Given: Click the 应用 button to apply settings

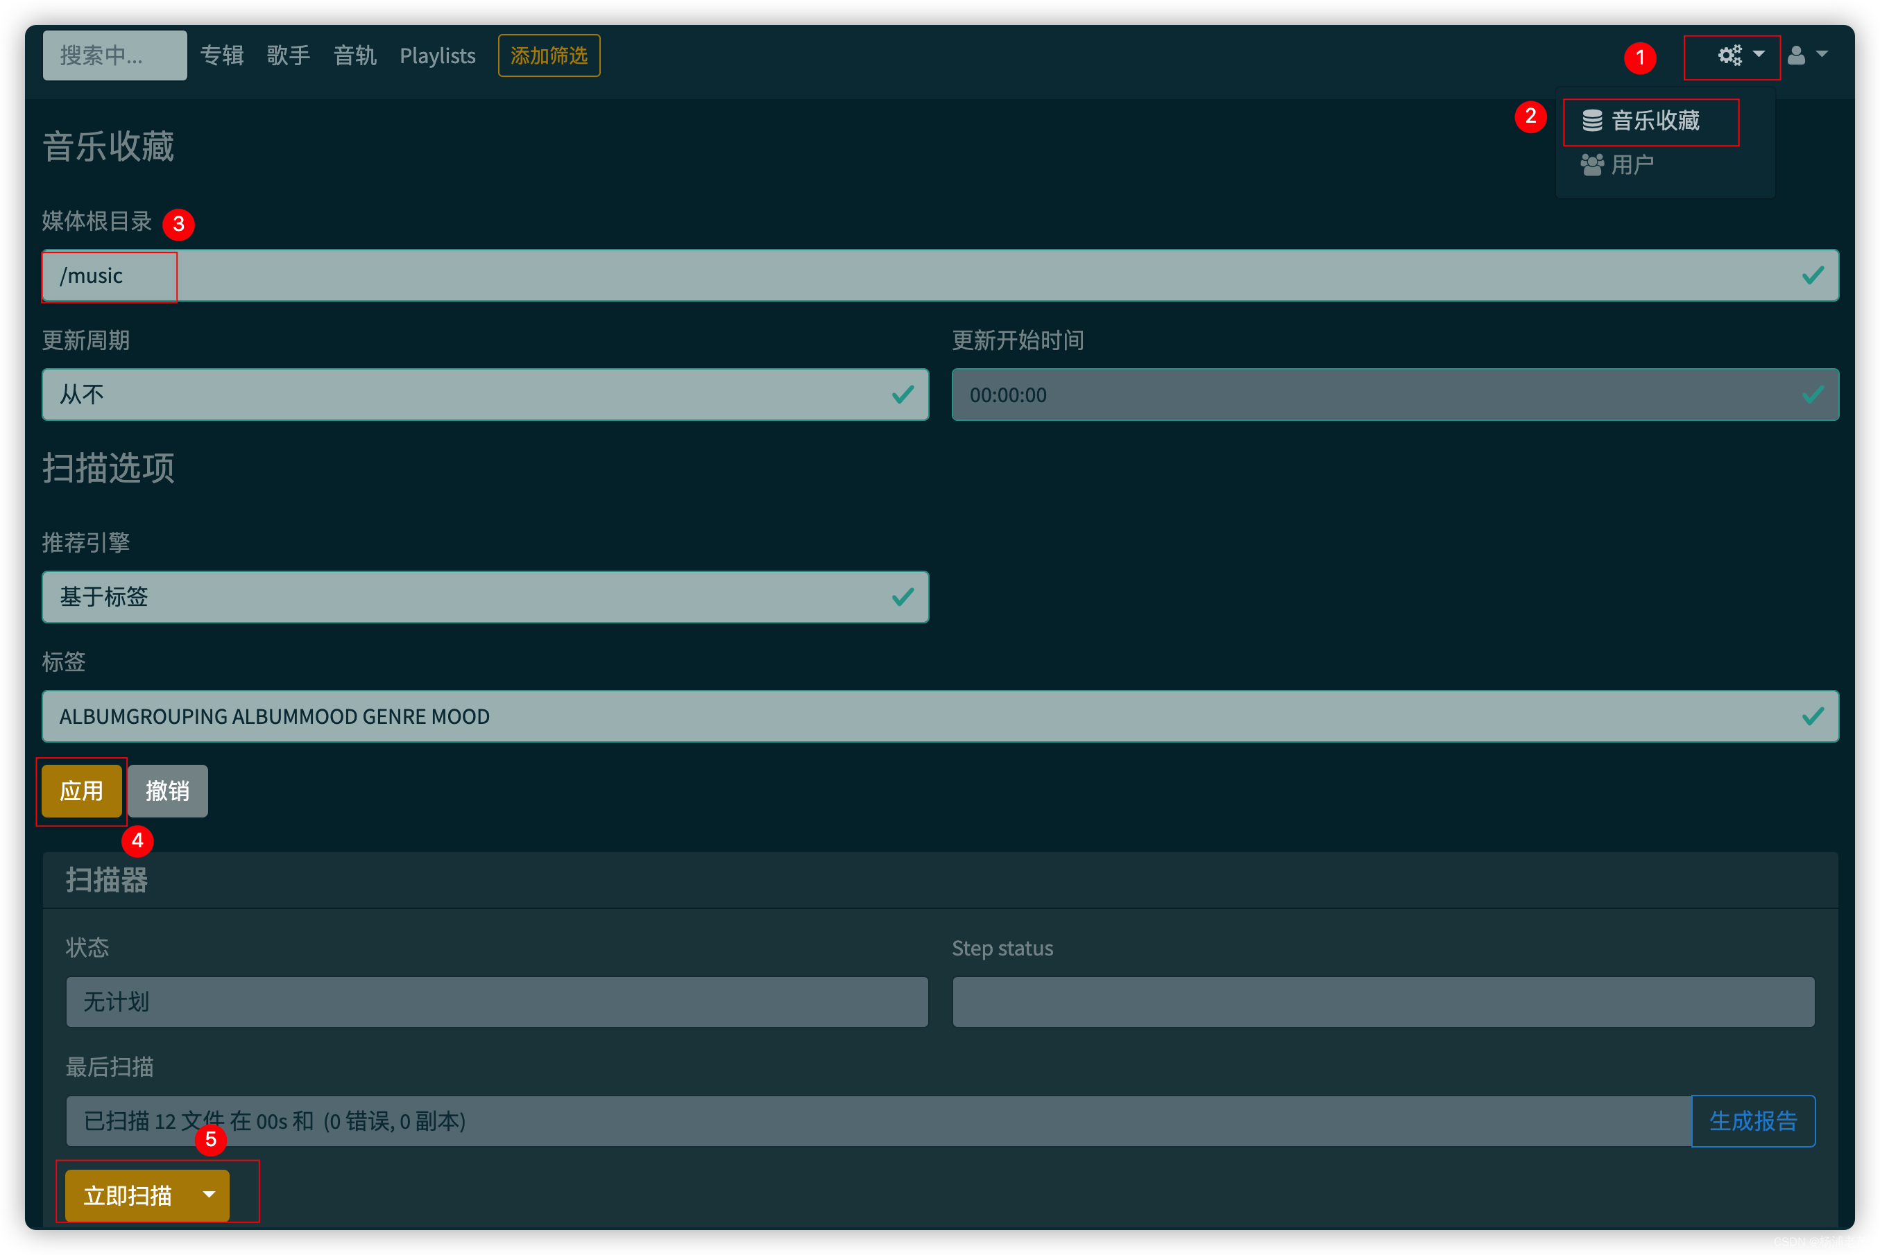Looking at the screenshot, I should pos(81,790).
